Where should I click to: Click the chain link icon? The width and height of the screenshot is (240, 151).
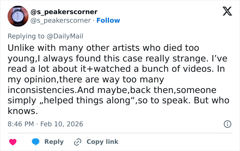[x=78, y=142]
